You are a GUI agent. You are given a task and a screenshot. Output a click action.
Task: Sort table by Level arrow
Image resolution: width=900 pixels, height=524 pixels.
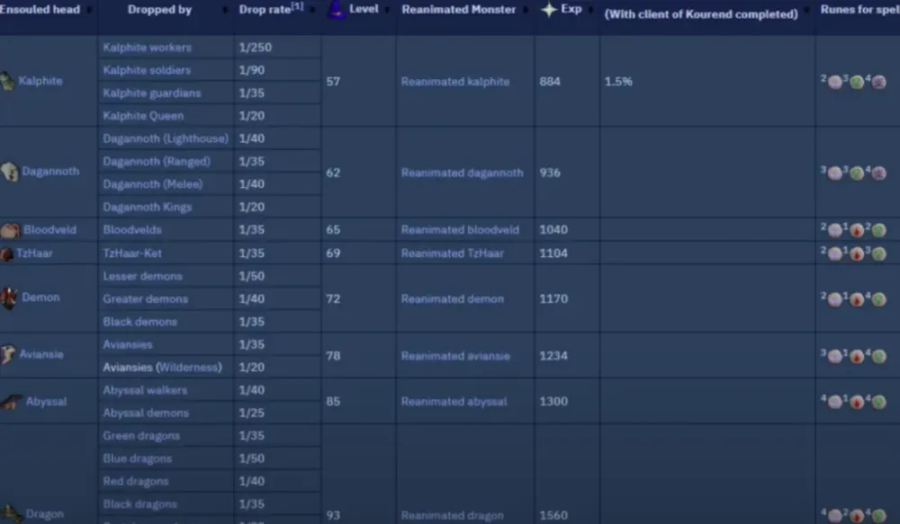[387, 10]
